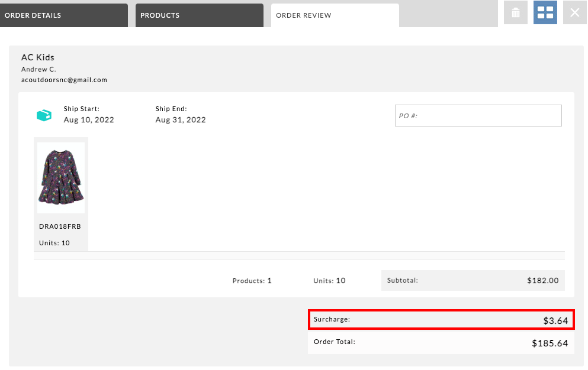Close the order with the X icon
The height and width of the screenshot is (370, 588).
coord(574,12)
